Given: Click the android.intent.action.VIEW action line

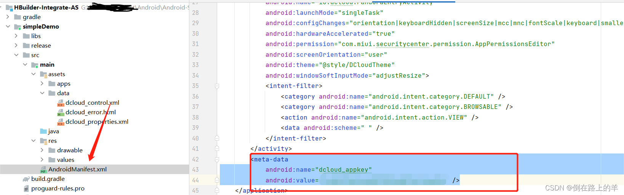Looking at the screenshot, I should [379, 117].
